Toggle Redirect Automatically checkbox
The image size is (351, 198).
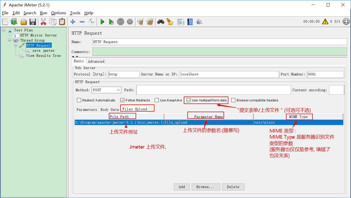pos(79,100)
